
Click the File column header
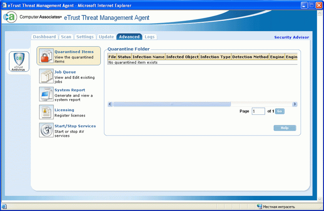(112, 57)
